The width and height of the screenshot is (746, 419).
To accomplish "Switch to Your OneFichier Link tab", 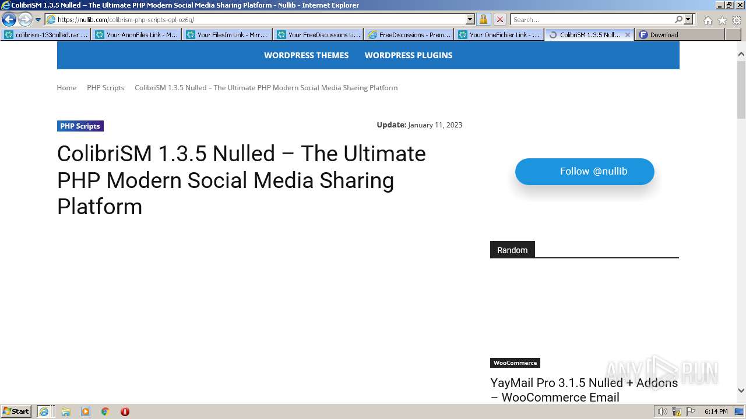I will pyautogui.click(x=500, y=35).
